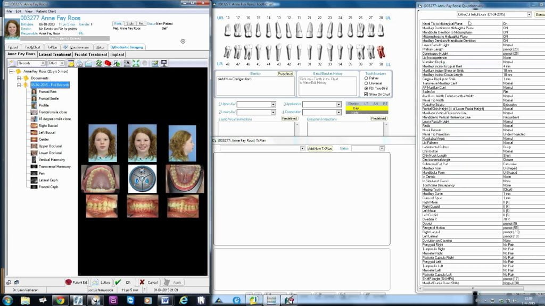
Task: Switch to the Lateral Treatment tab
Action: click(x=55, y=54)
